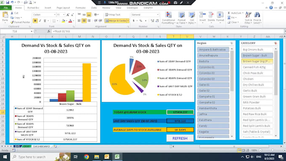This screenshot has width=286, height=161.
Task: Click the taskbar search box
Action: (x=40, y=157)
